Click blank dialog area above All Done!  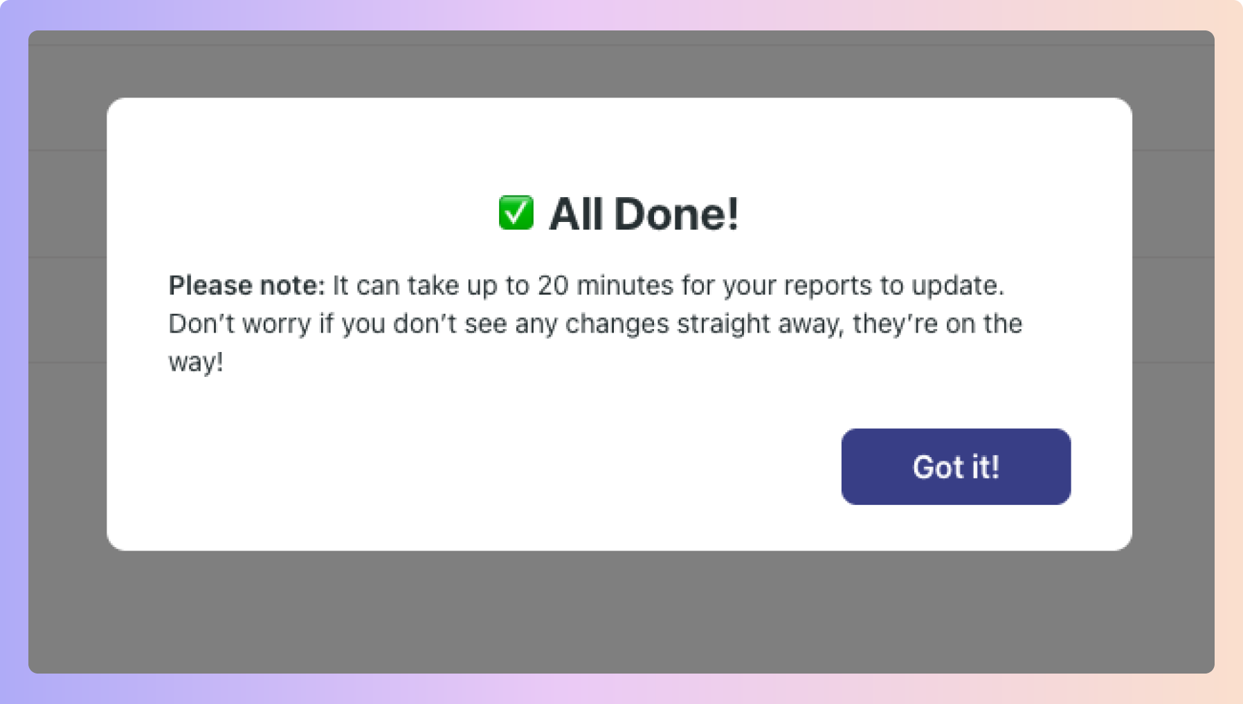pos(619,145)
